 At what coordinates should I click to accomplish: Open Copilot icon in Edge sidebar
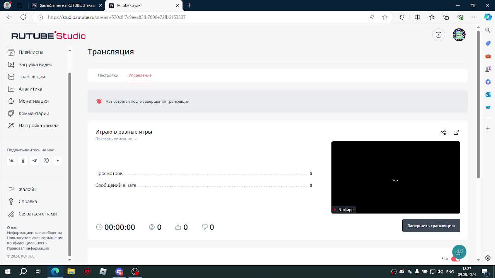click(x=488, y=17)
